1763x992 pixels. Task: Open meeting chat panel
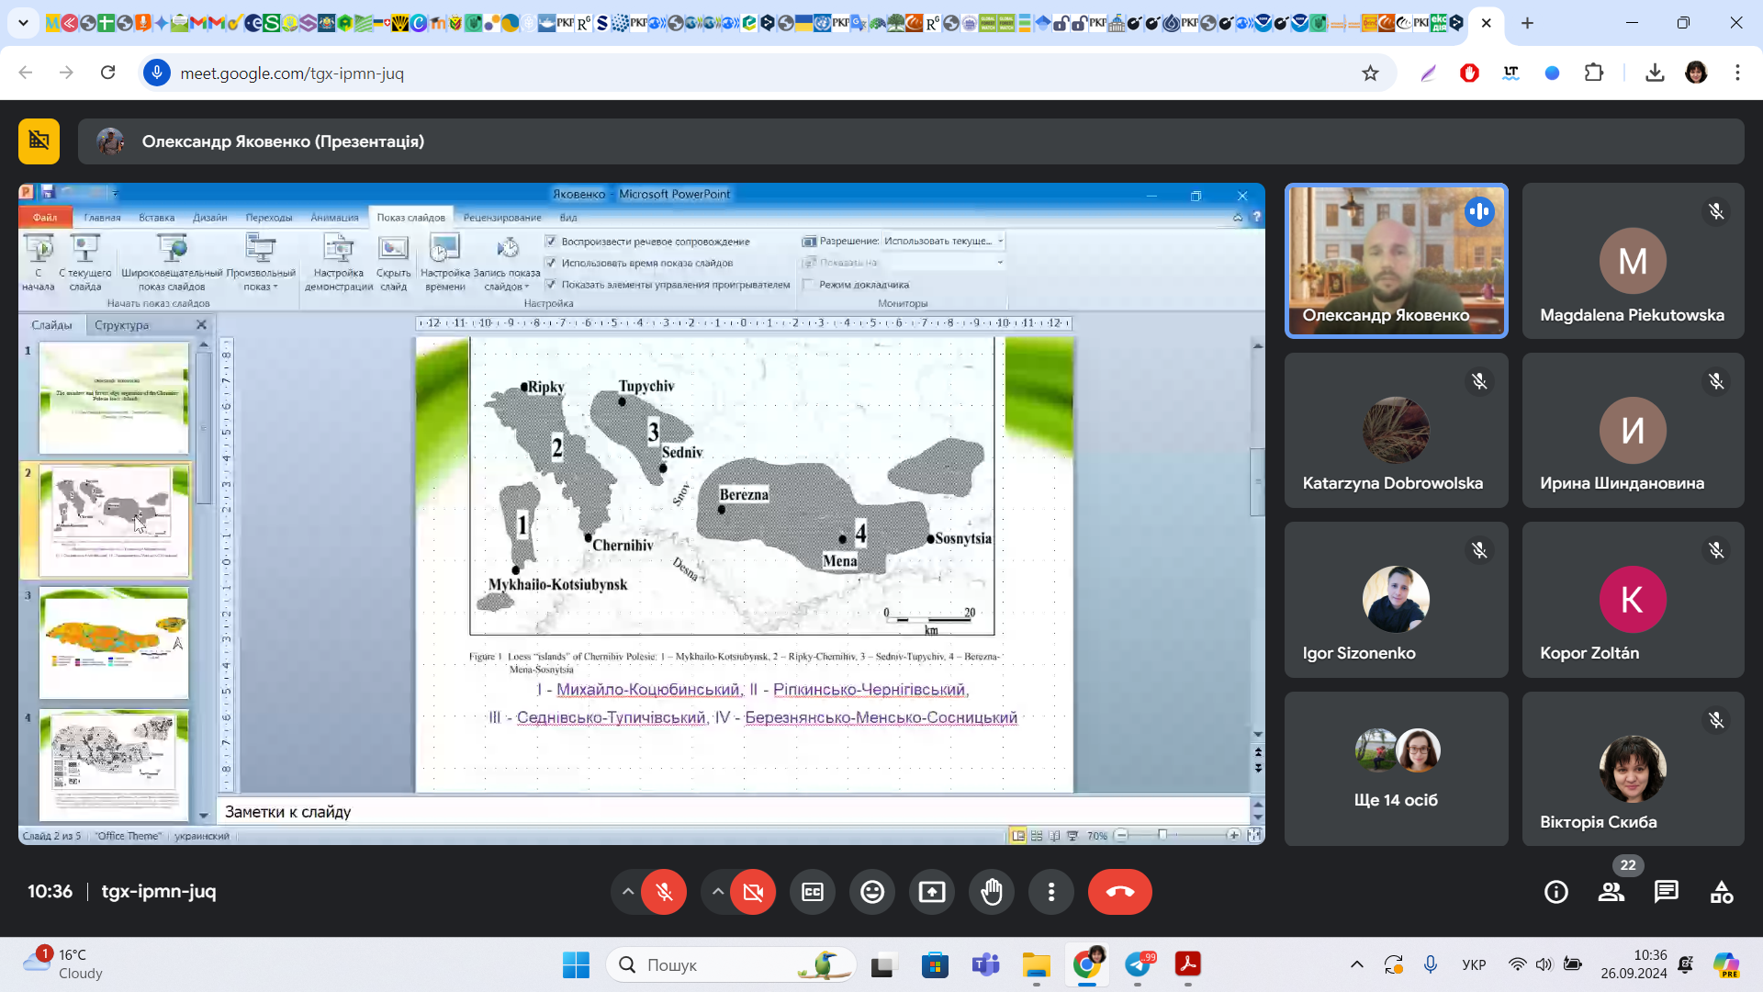[x=1666, y=892]
